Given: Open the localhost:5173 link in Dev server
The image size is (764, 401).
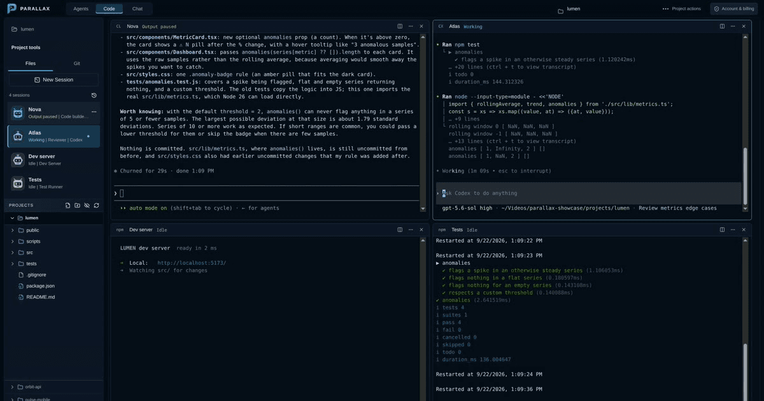Looking at the screenshot, I should pyautogui.click(x=192, y=263).
